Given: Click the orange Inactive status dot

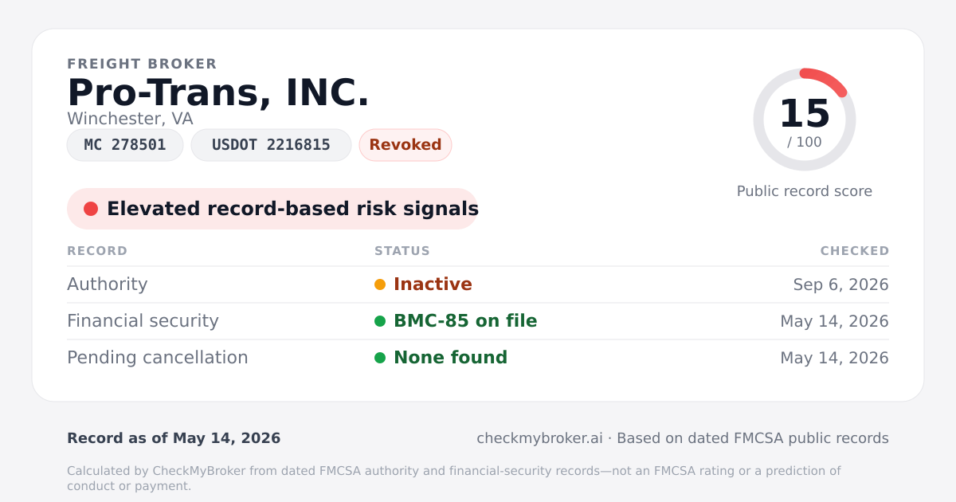Looking at the screenshot, I should pyautogui.click(x=380, y=284).
